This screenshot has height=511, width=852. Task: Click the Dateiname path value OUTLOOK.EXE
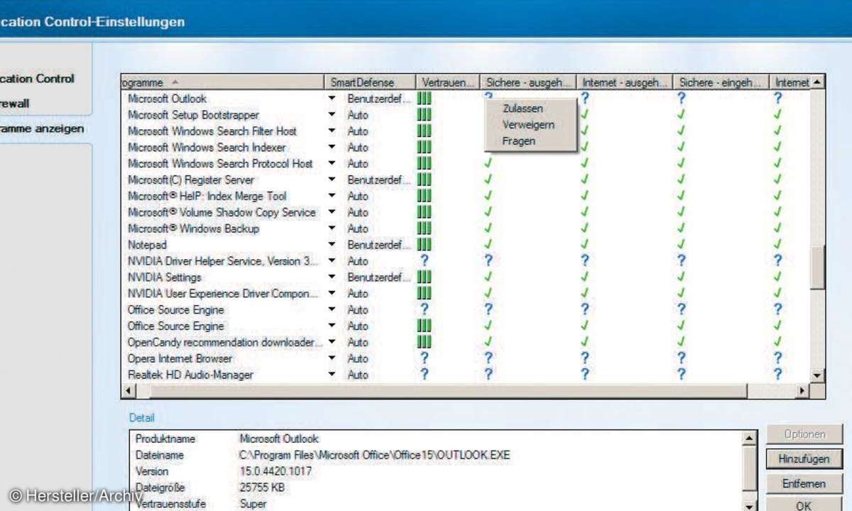[375, 455]
